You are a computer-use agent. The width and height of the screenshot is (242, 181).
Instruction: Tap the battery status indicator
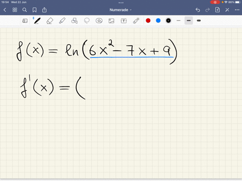tap(234, 2)
